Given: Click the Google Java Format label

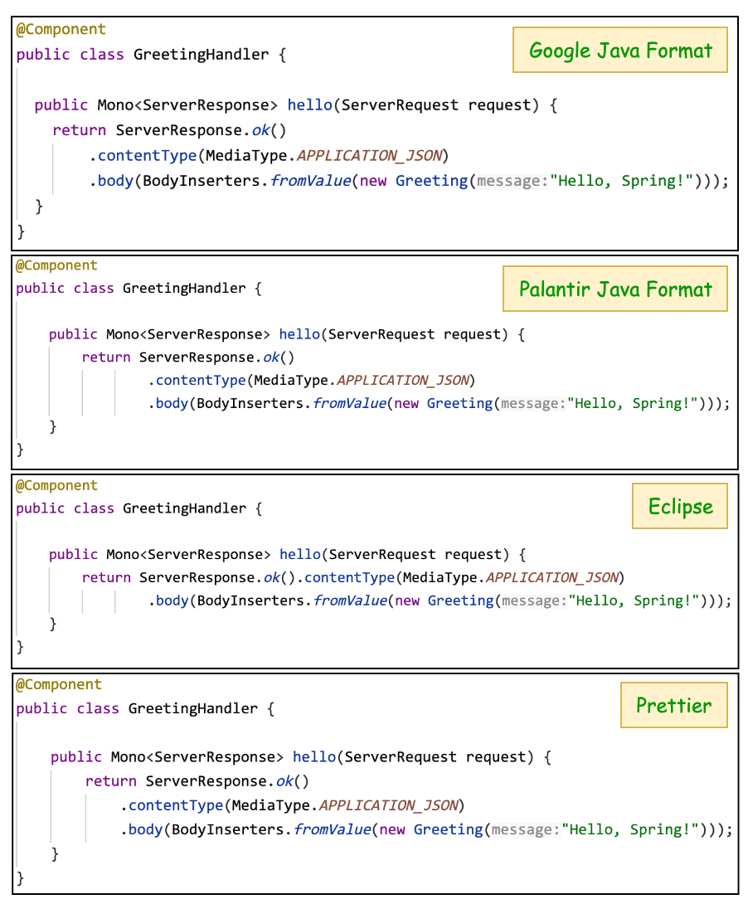Looking at the screenshot, I should click(619, 50).
